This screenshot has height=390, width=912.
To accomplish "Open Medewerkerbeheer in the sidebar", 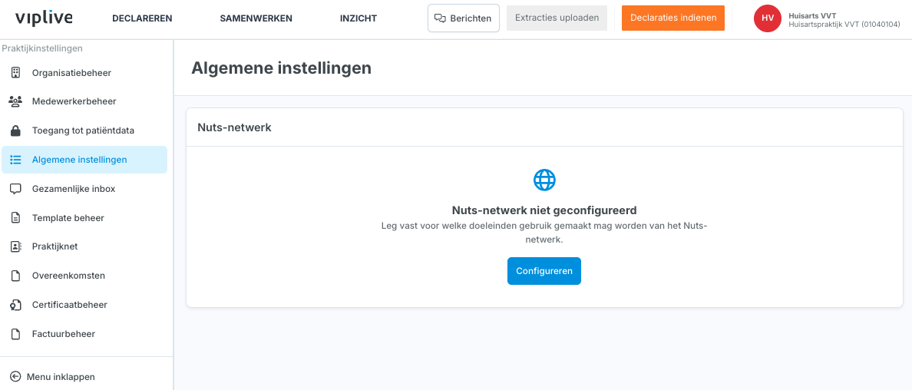I will pos(84,101).
